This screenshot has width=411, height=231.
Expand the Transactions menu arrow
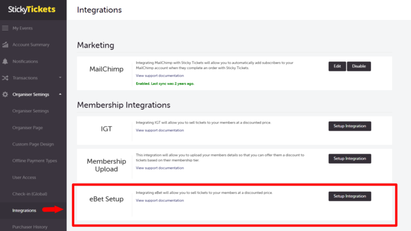(60, 78)
